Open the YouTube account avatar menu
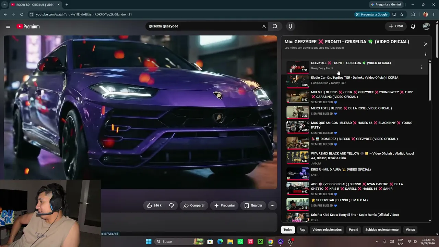439x247 pixels. coord(426,26)
